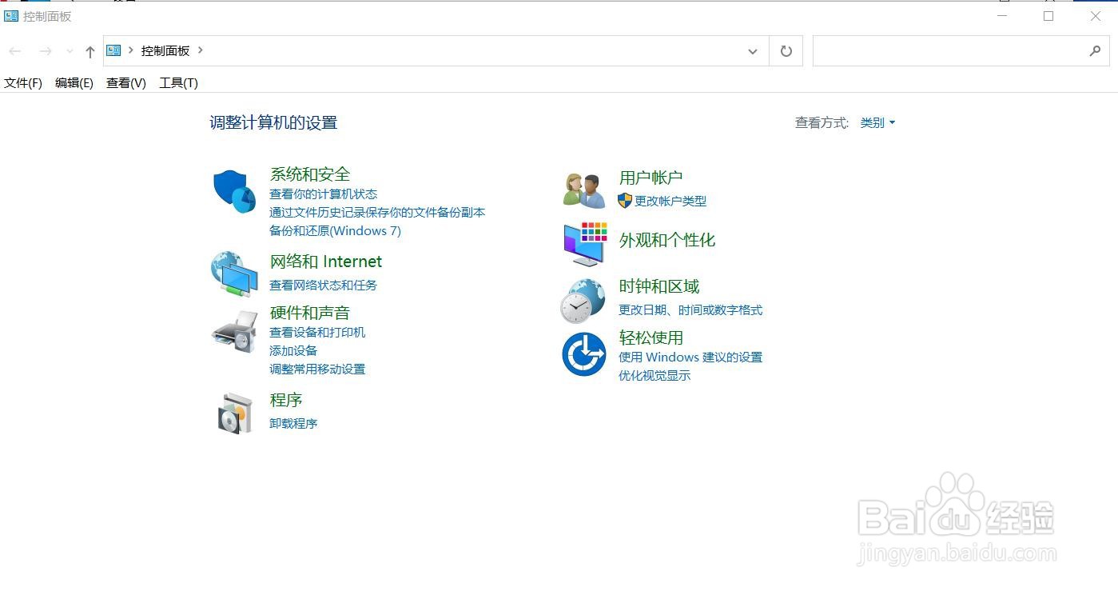1118x591 pixels.
Task: Open the Network and Internet globe icon
Action: coord(234,274)
